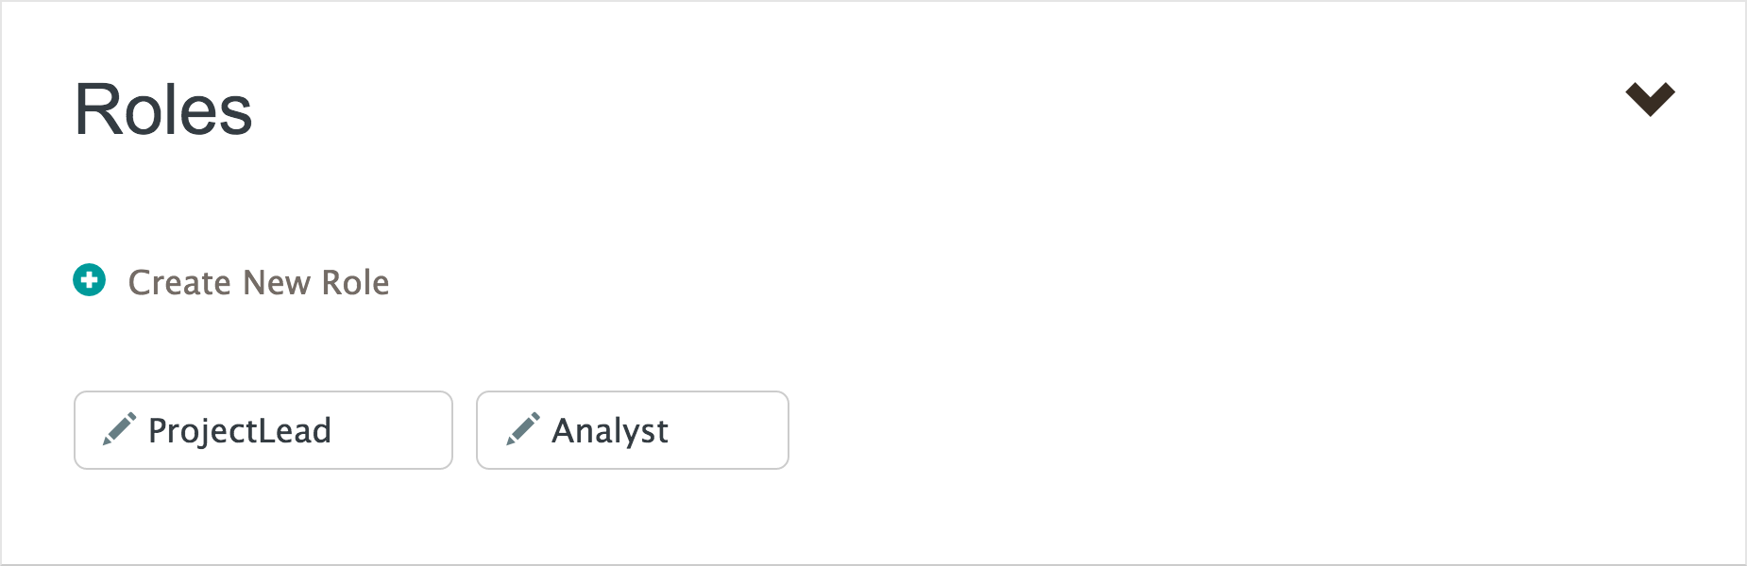Screen dimensions: 1747x566
Task: Click the pencil icon beside ProjectLead
Action: [120, 429]
